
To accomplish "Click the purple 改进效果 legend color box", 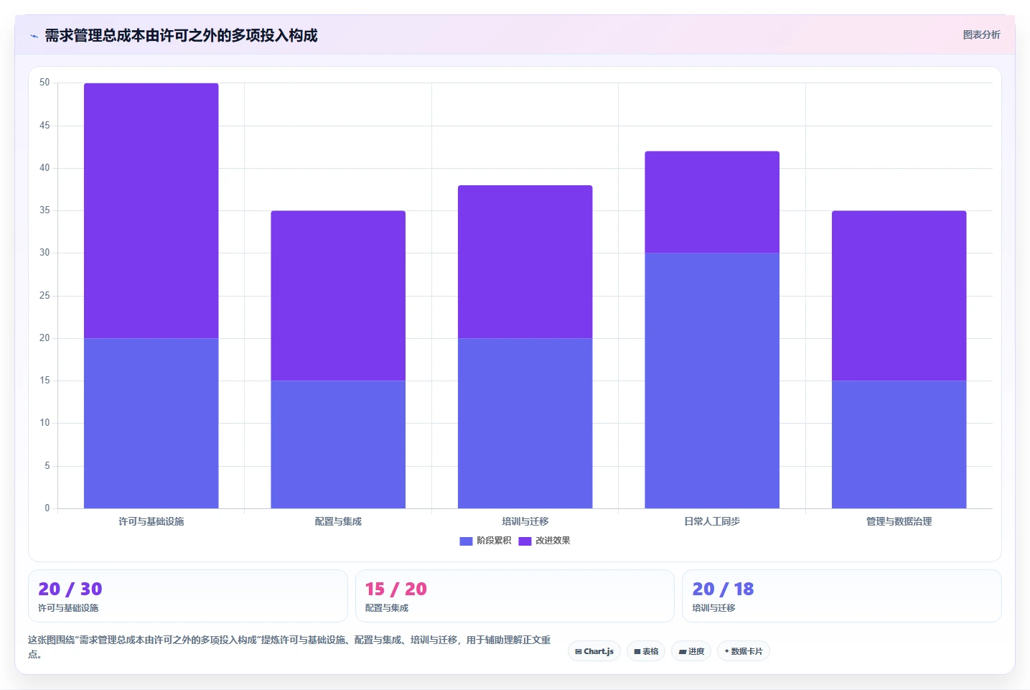I will click(x=525, y=541).
